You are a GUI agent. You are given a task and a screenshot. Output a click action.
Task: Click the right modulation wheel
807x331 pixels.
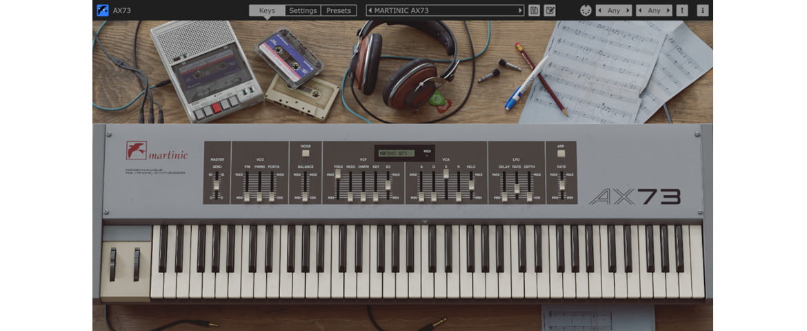[x=137, y=265]
